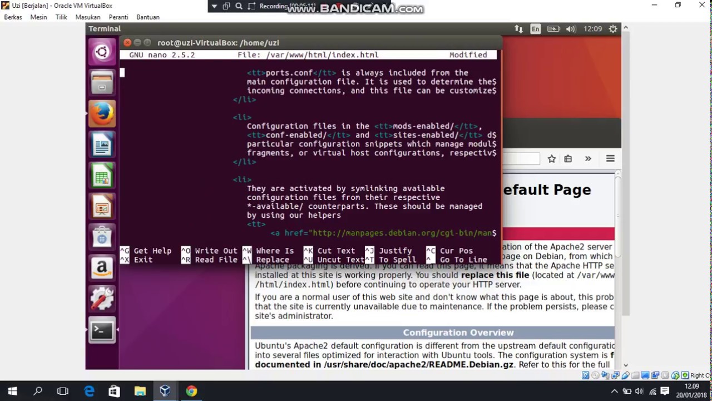This screenshot has width=712, height=401.
Task: Open Amazon launcher icon
Action: coord(102,268)
